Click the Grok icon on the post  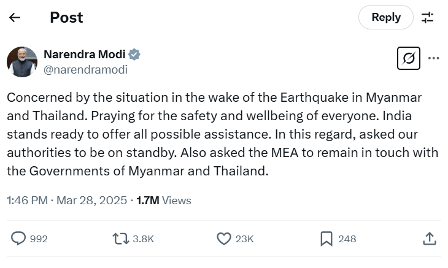408,59
